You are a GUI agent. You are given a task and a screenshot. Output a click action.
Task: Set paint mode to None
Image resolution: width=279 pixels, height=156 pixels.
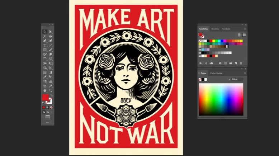tap(51, 108)
